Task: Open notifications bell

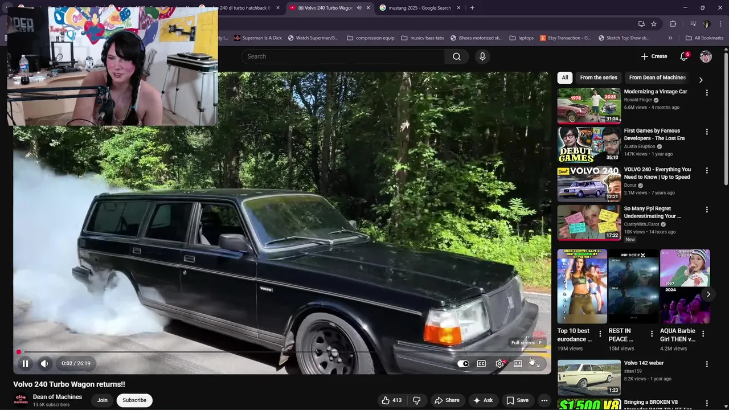Action: 684,56
